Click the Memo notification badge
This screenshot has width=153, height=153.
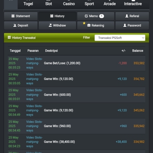102,16
